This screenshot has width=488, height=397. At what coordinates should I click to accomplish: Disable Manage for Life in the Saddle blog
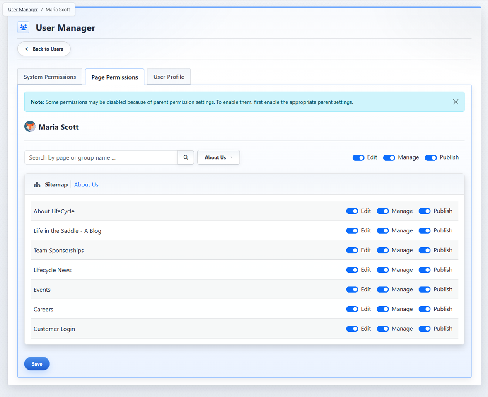tap(383, 231)
